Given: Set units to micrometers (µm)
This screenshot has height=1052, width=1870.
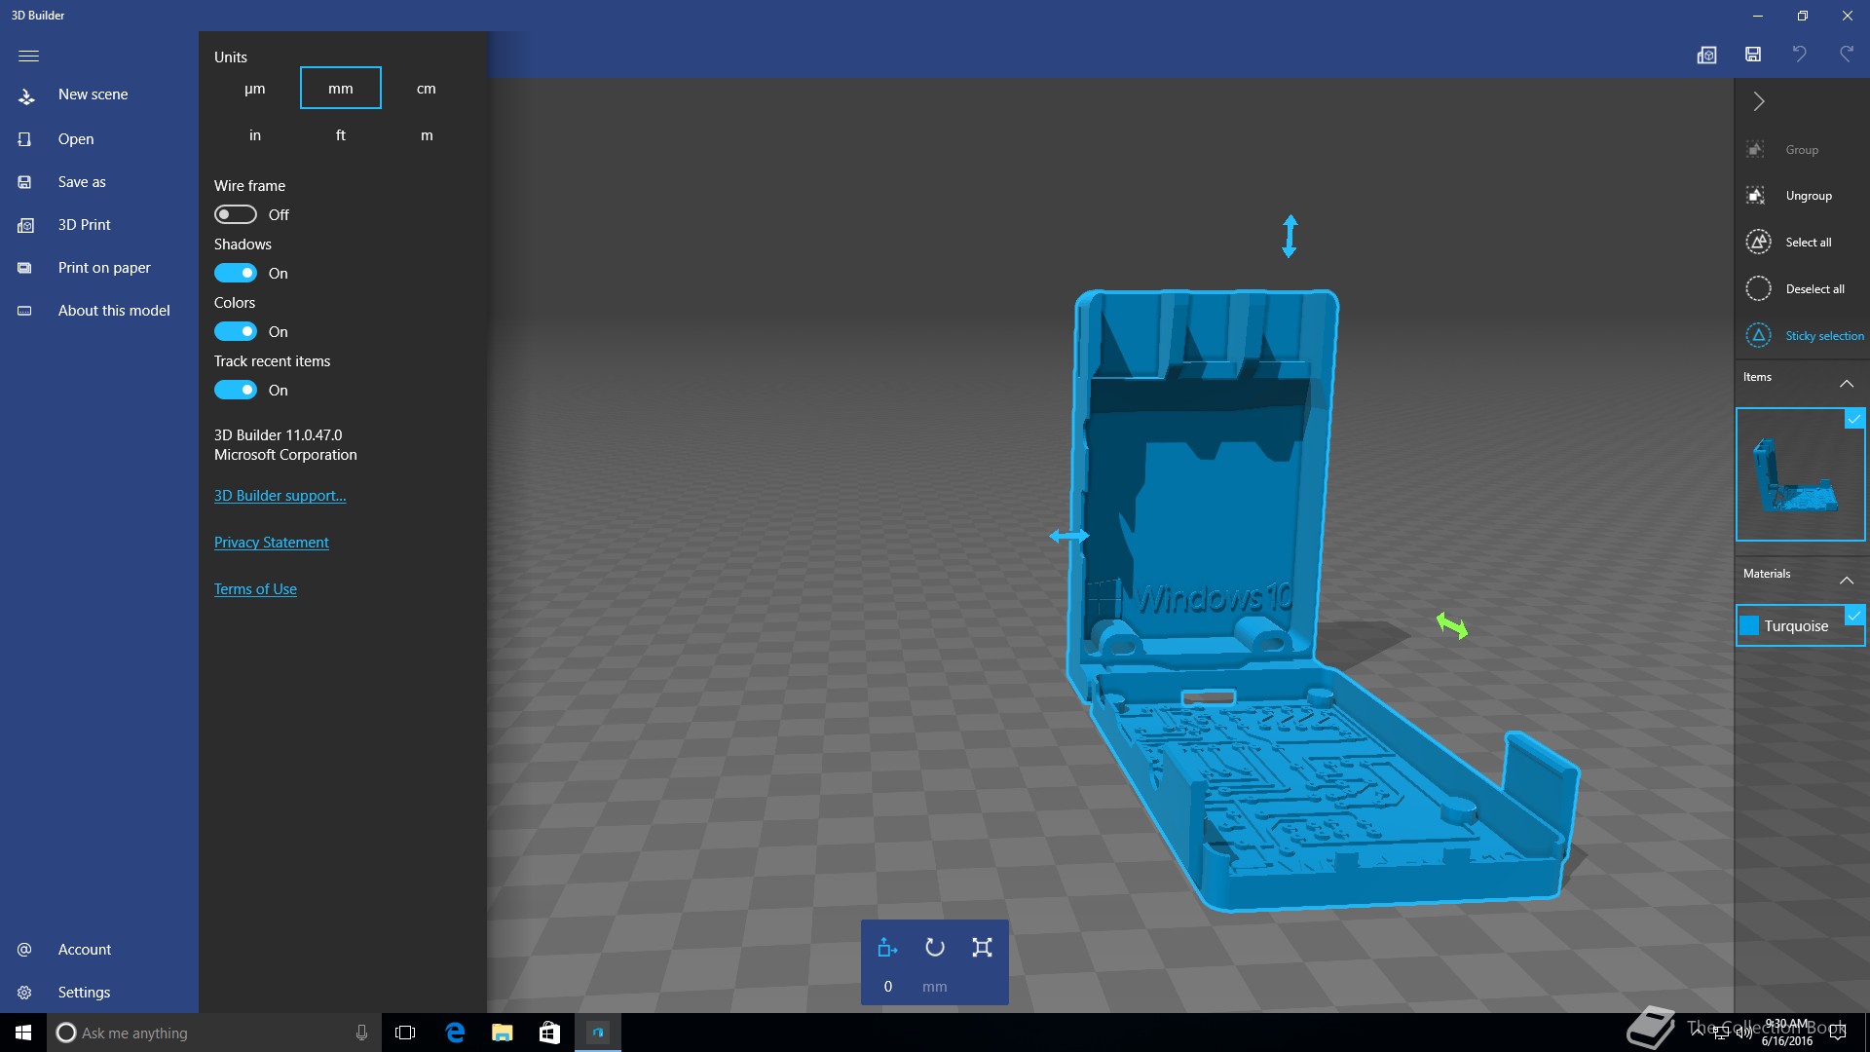Looking at the screenshot, I should click(255, 89).
